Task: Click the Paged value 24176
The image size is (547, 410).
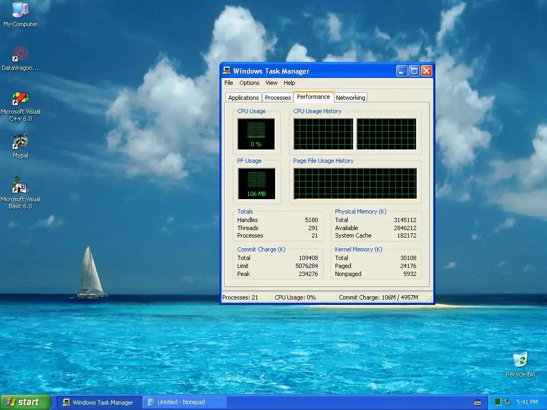Action: 408,266
